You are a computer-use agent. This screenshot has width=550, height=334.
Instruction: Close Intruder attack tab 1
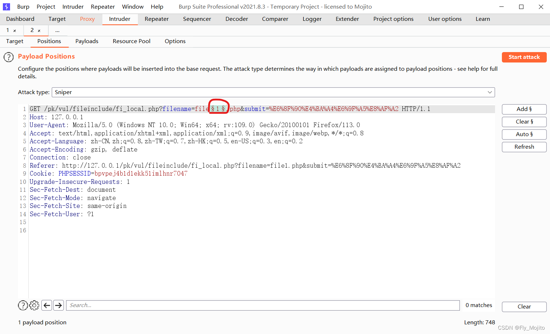point(15,31)
